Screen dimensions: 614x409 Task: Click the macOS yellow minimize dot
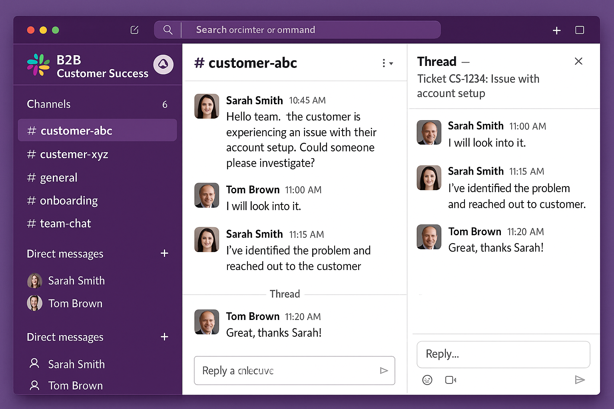pyautogui.click(x=43, y=30)
